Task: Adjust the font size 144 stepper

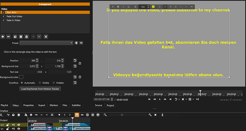Action: pos(148,7)
